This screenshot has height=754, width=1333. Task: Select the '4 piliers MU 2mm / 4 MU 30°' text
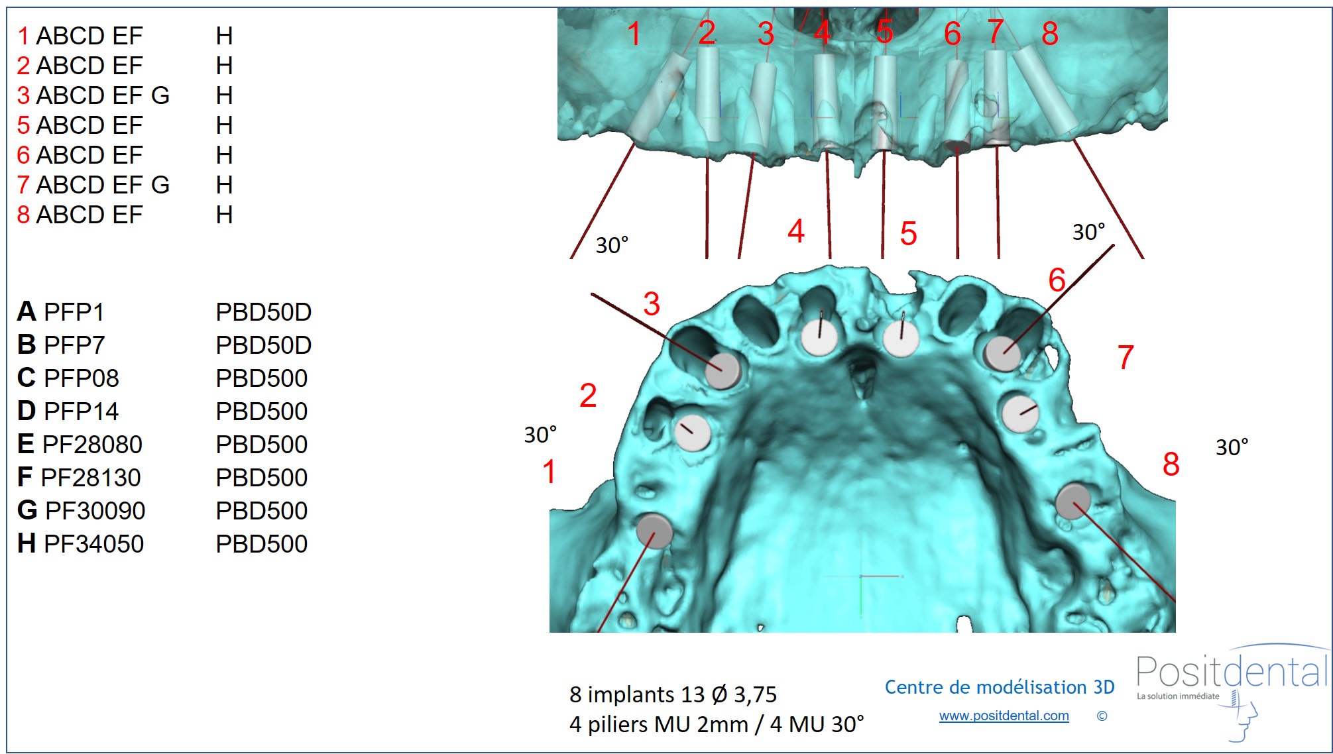click(x=716, y=724)
